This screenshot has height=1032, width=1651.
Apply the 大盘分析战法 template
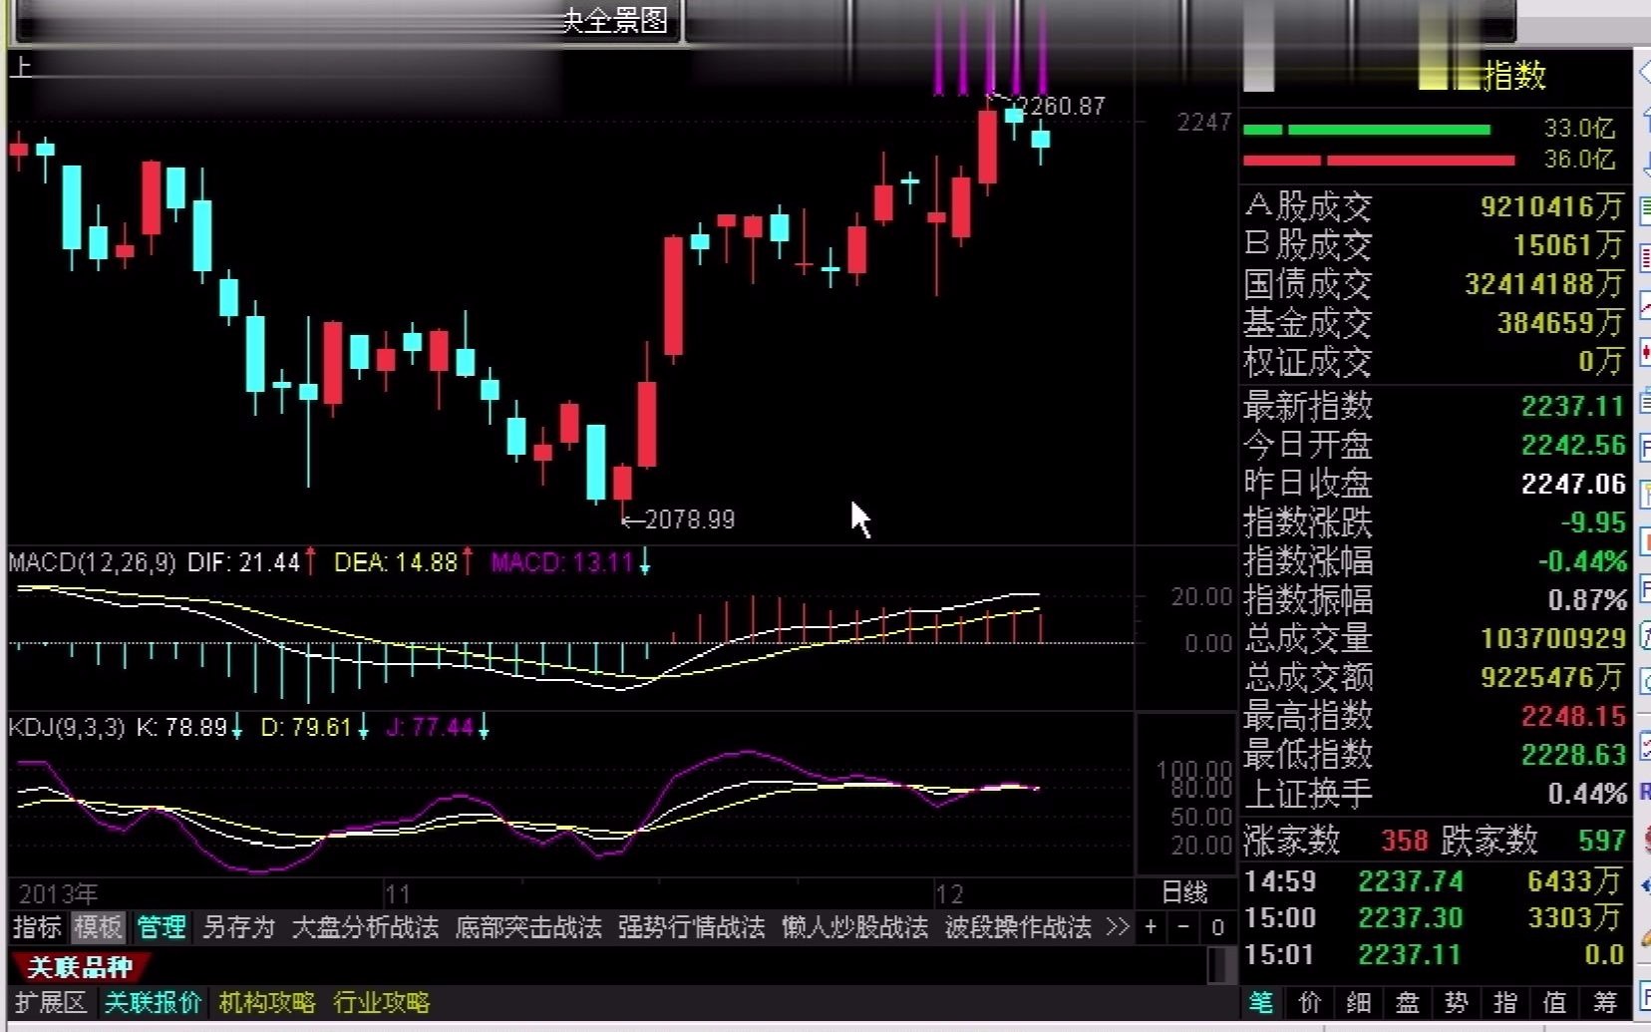(x=365, y=927)
